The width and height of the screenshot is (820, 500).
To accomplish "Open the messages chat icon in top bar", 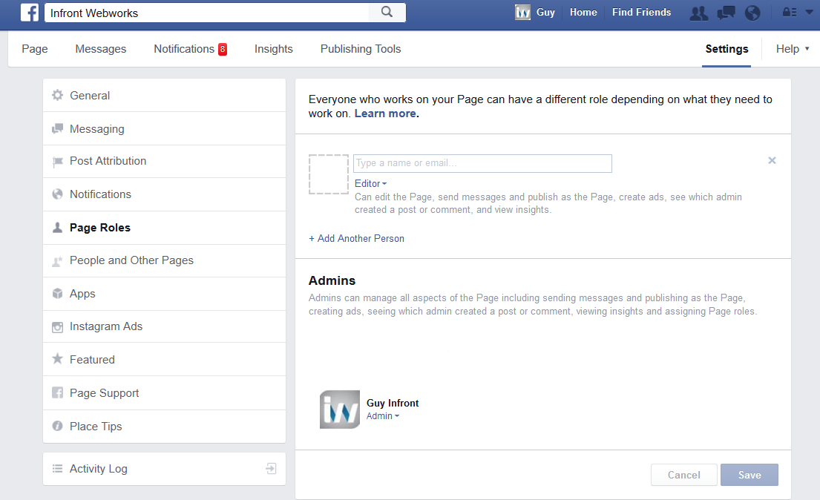I will click(x=726, y=13).
